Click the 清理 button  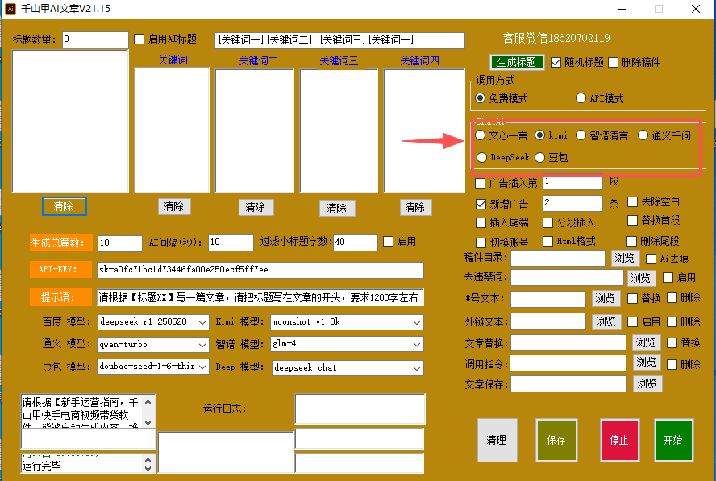[x=497, y=440]
